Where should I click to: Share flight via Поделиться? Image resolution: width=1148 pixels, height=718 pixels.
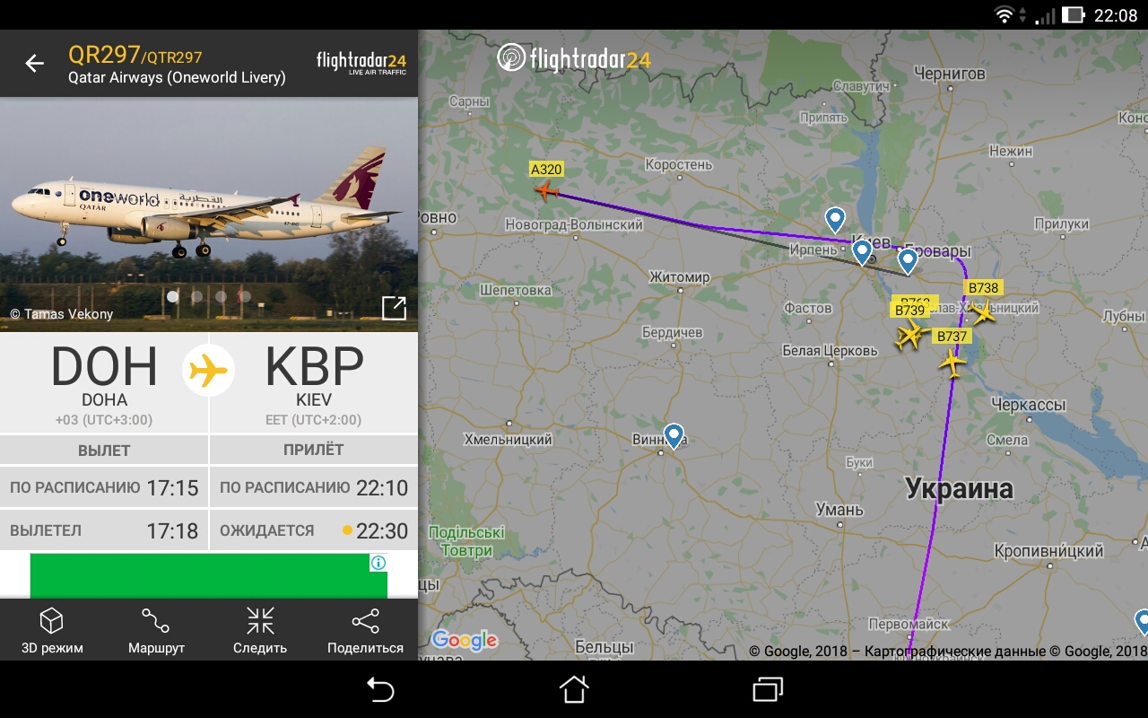[365, 631]
